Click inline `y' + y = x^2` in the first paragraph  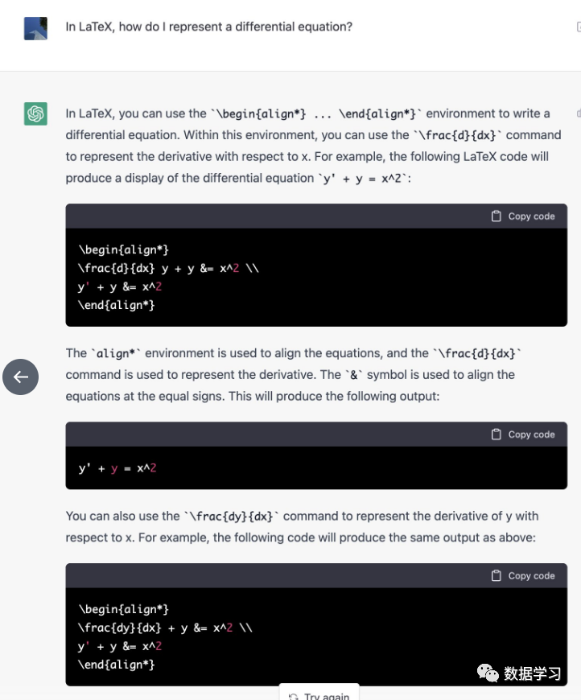366,178
